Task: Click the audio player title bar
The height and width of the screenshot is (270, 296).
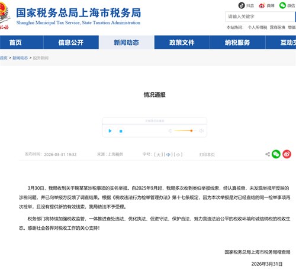Action: click(155, 121)
